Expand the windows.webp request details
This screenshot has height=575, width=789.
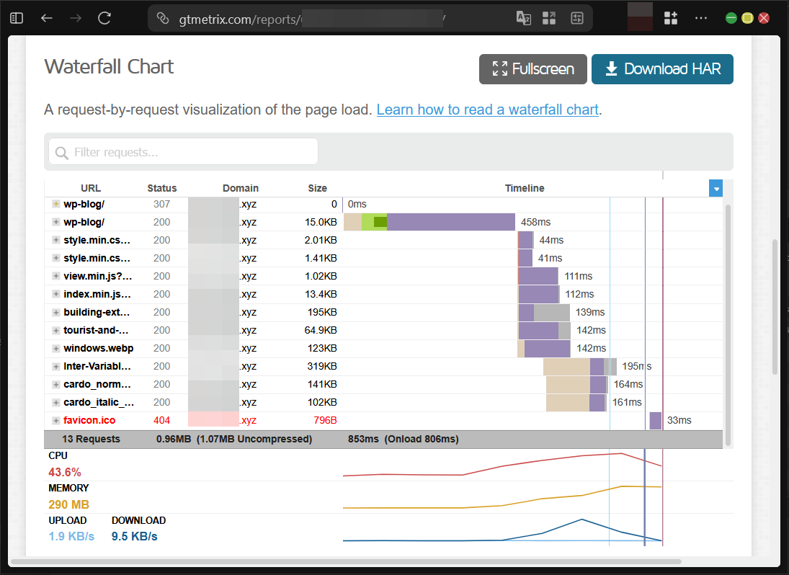tap(55, 349)
